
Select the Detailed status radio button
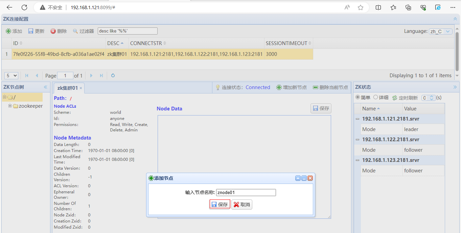coord(375,98)
